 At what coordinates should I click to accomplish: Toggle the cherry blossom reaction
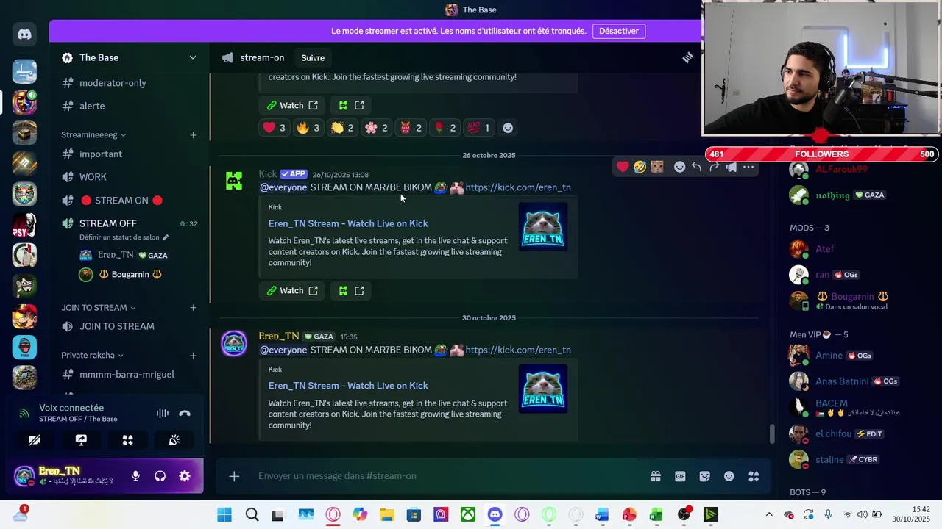point(376,128)
